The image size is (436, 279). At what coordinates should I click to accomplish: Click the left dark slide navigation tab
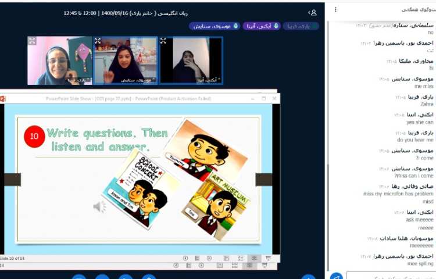[x=10, y=180]
